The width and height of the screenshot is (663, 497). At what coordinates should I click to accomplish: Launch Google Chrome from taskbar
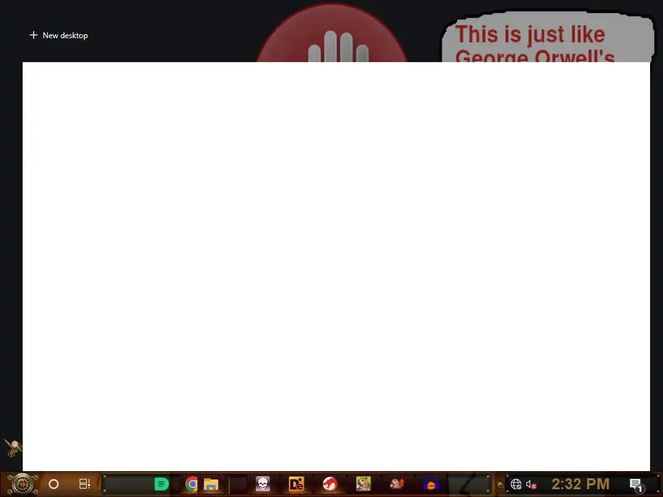(192, 484)
